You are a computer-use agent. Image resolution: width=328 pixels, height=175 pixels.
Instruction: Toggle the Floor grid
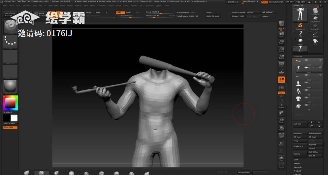tap(281, 72)
